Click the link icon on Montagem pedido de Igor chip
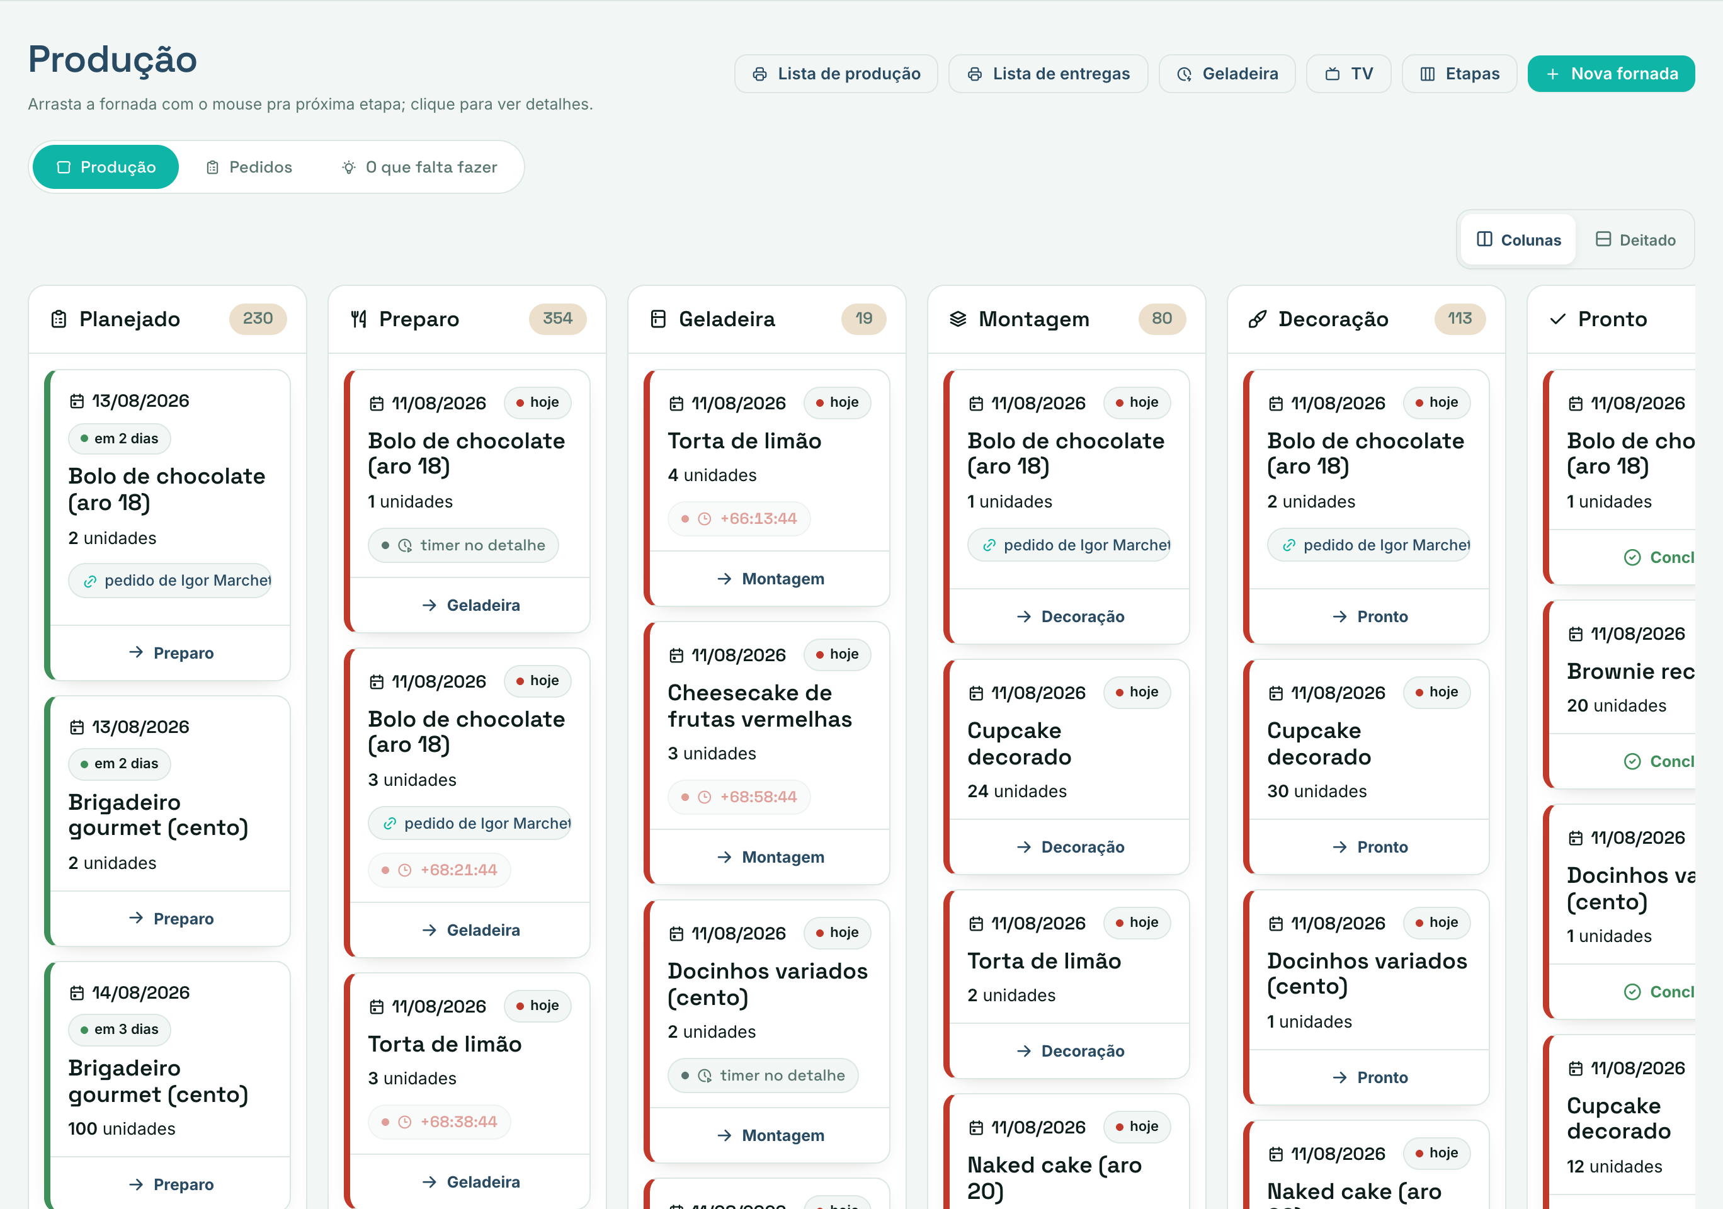Image resolution: width=1723 pixels, height=1209 pixels. pos(989,545)
